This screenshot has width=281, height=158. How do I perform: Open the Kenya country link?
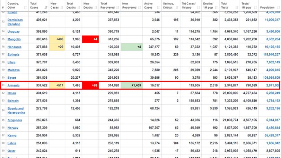(12, 135)
